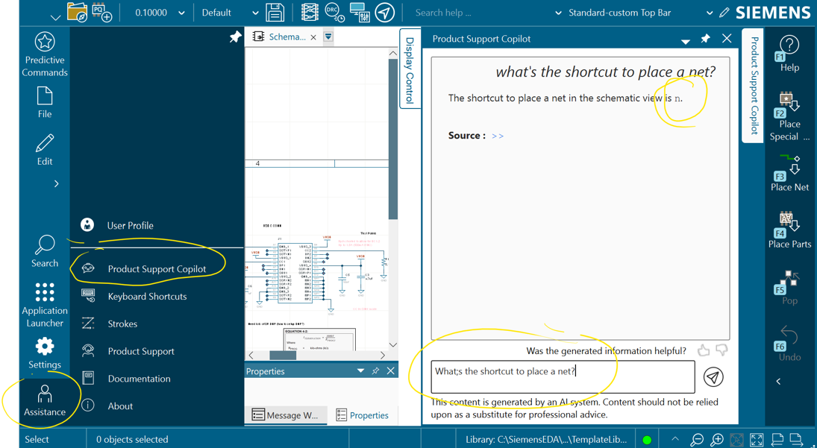The height and width of the screenshot is (448, 817).
Task: Run the DRC check icon
Action: pos(334,12)
